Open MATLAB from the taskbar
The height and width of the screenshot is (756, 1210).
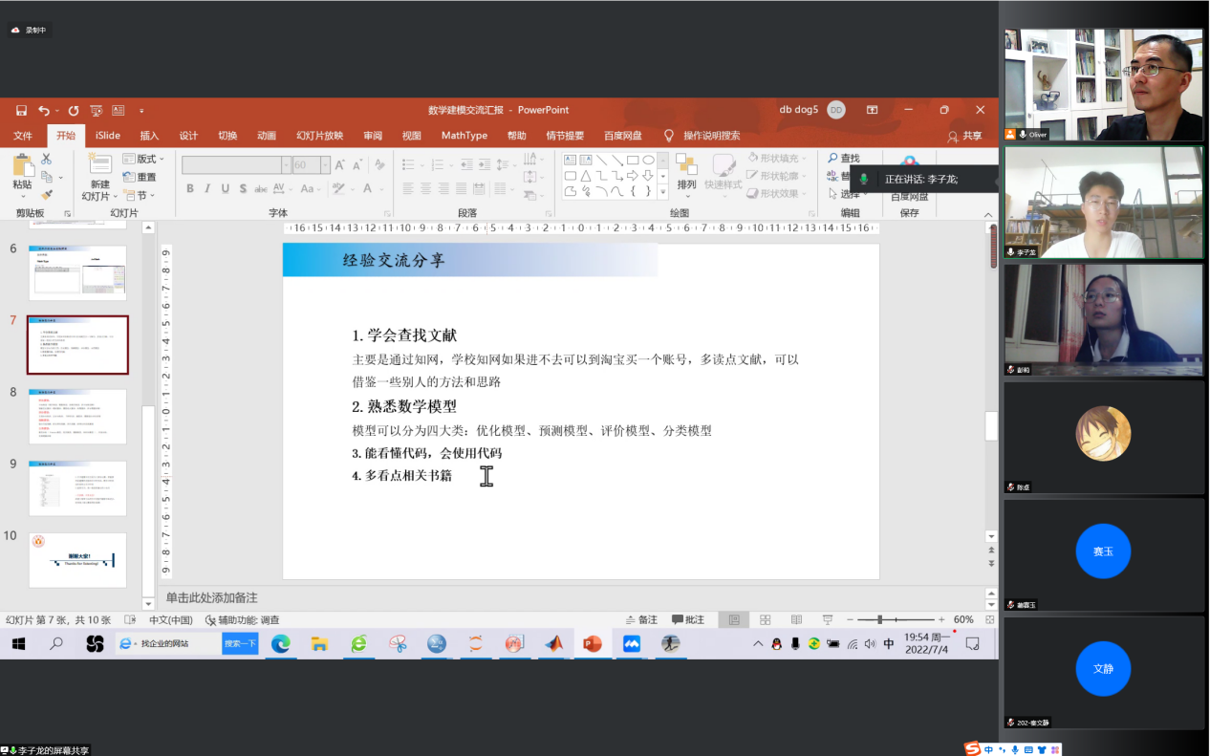tap(553, 644)
